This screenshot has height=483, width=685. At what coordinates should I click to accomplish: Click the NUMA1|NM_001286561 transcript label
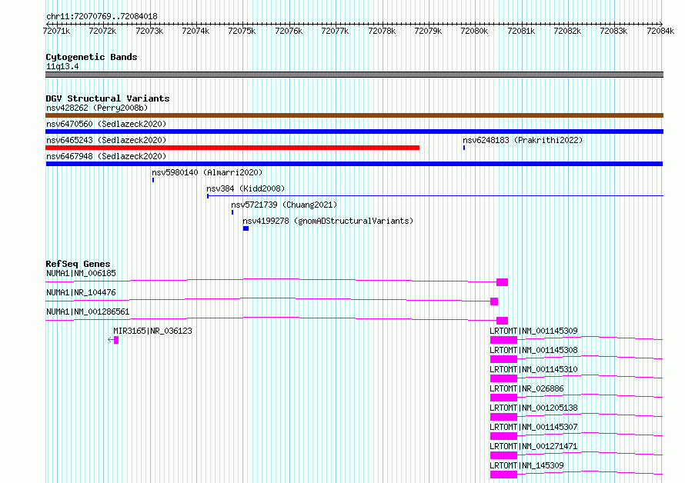click(x=88, y=311)
